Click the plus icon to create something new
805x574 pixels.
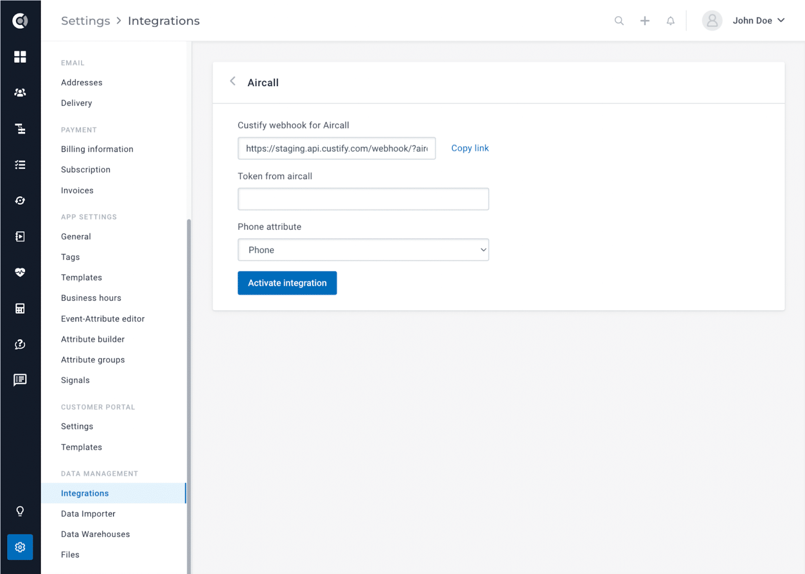(645, 21)
